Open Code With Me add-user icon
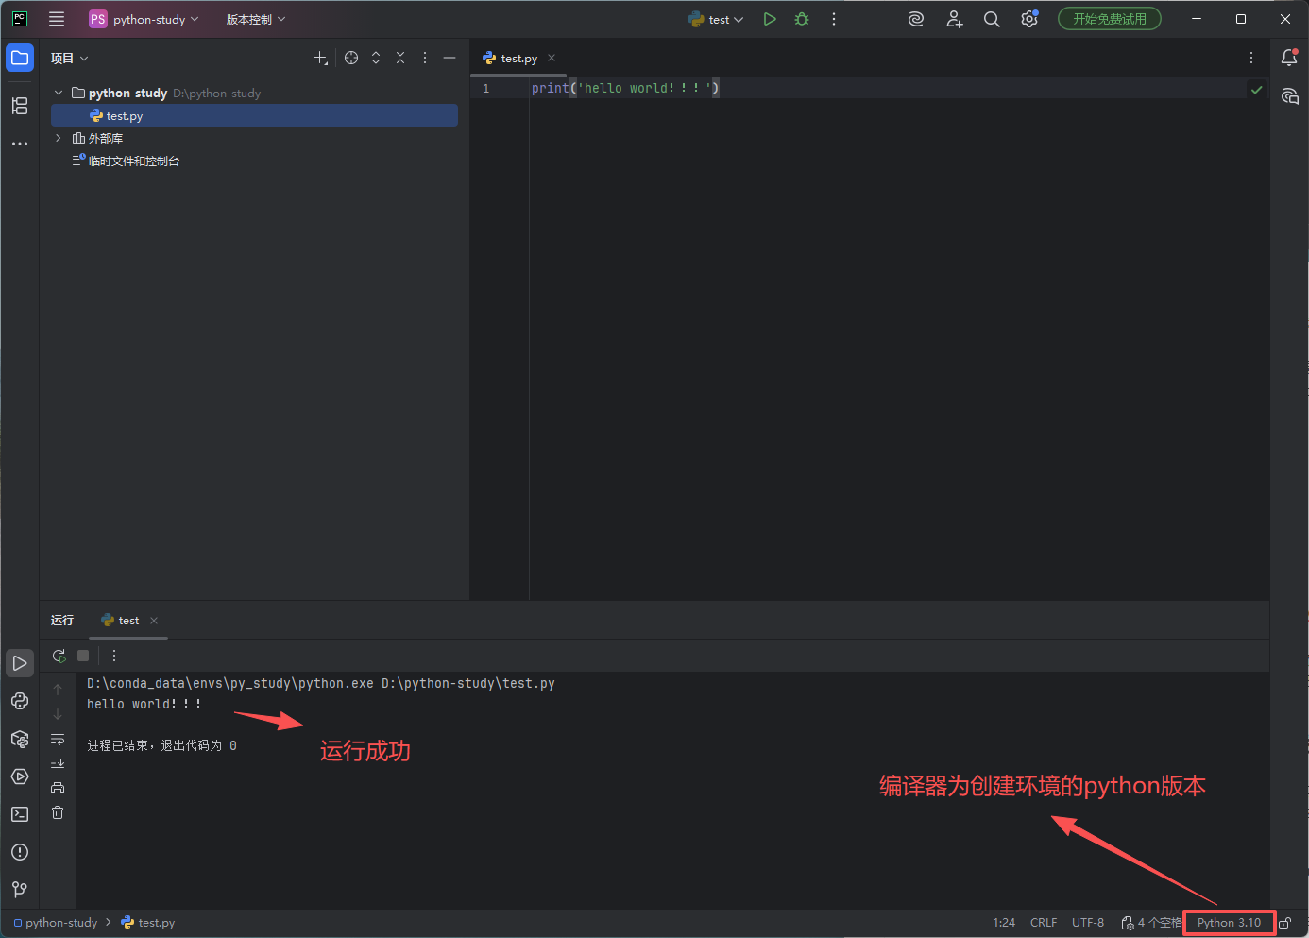This screenshot has height=938, width=1309. pos(954,19)
